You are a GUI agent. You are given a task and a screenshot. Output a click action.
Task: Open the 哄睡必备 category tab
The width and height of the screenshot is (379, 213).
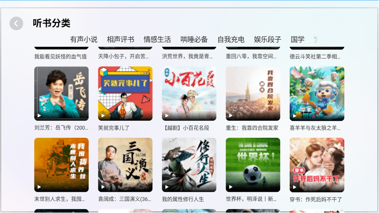tap(194, 39)
